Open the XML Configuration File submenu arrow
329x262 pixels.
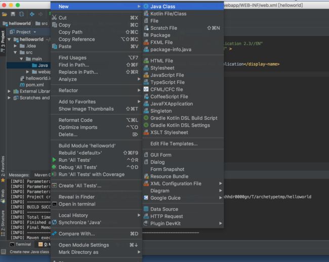[x=221, y=184]
